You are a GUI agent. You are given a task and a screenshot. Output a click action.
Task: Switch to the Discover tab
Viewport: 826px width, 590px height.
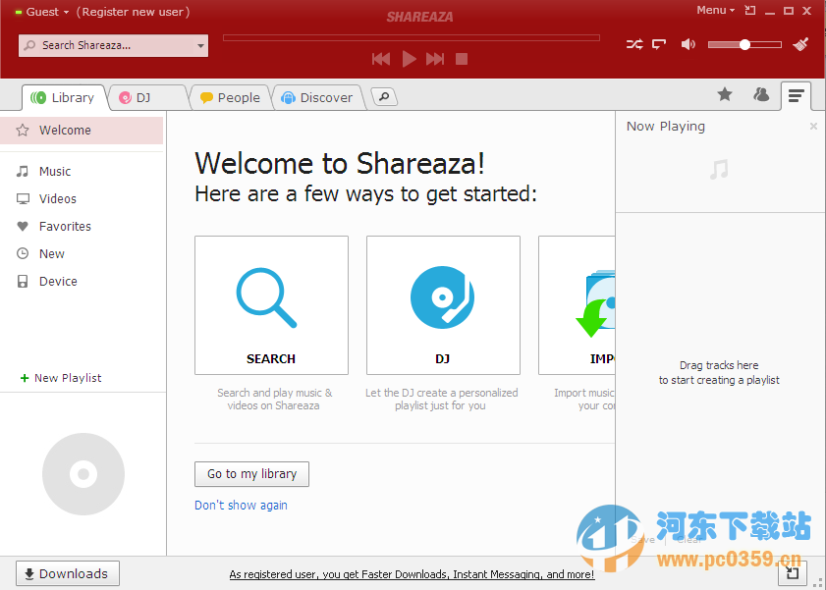(x=316, y=97)
